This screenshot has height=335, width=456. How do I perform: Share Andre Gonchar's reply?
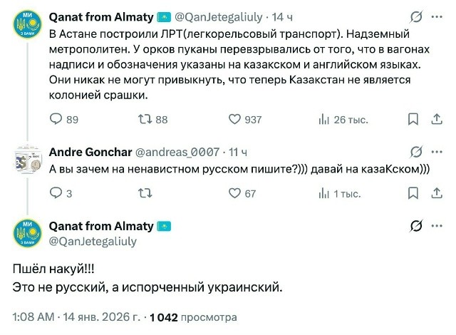click(433, 193)
